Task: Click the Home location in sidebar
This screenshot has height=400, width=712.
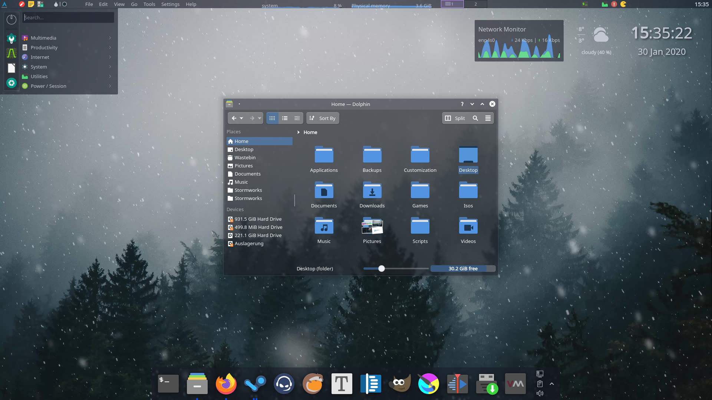Action: pyautogui.click(x=259, y=141)
